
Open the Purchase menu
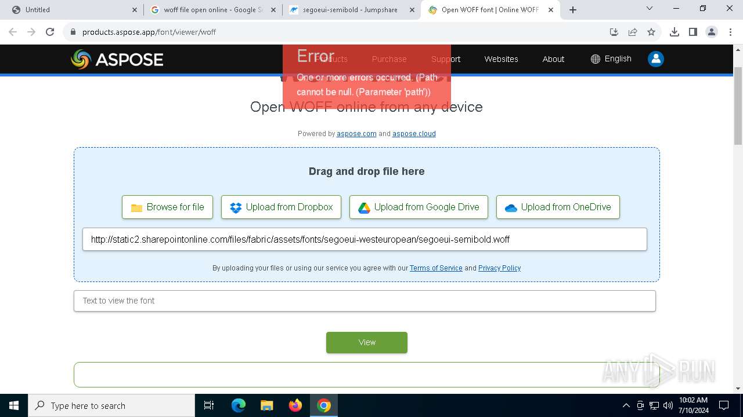pyautogui.click(x=389, y=59)
